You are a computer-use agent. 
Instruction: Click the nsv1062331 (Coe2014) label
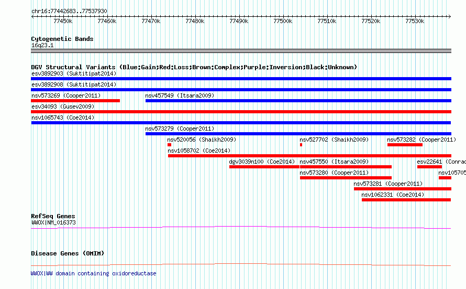393,195
